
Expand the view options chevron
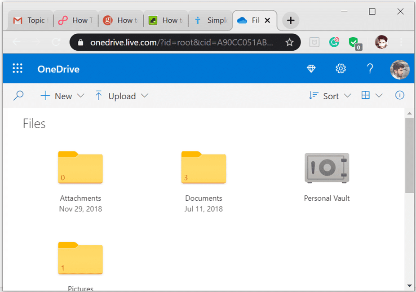tap(379, 96)
